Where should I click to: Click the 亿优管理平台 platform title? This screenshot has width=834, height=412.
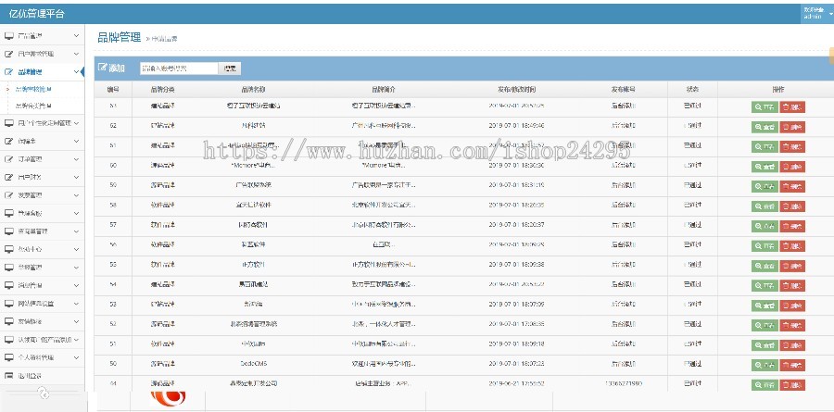tap(37, 14)
